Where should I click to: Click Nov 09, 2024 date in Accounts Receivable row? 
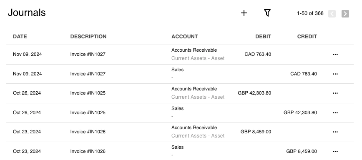[x=27, y=55]
